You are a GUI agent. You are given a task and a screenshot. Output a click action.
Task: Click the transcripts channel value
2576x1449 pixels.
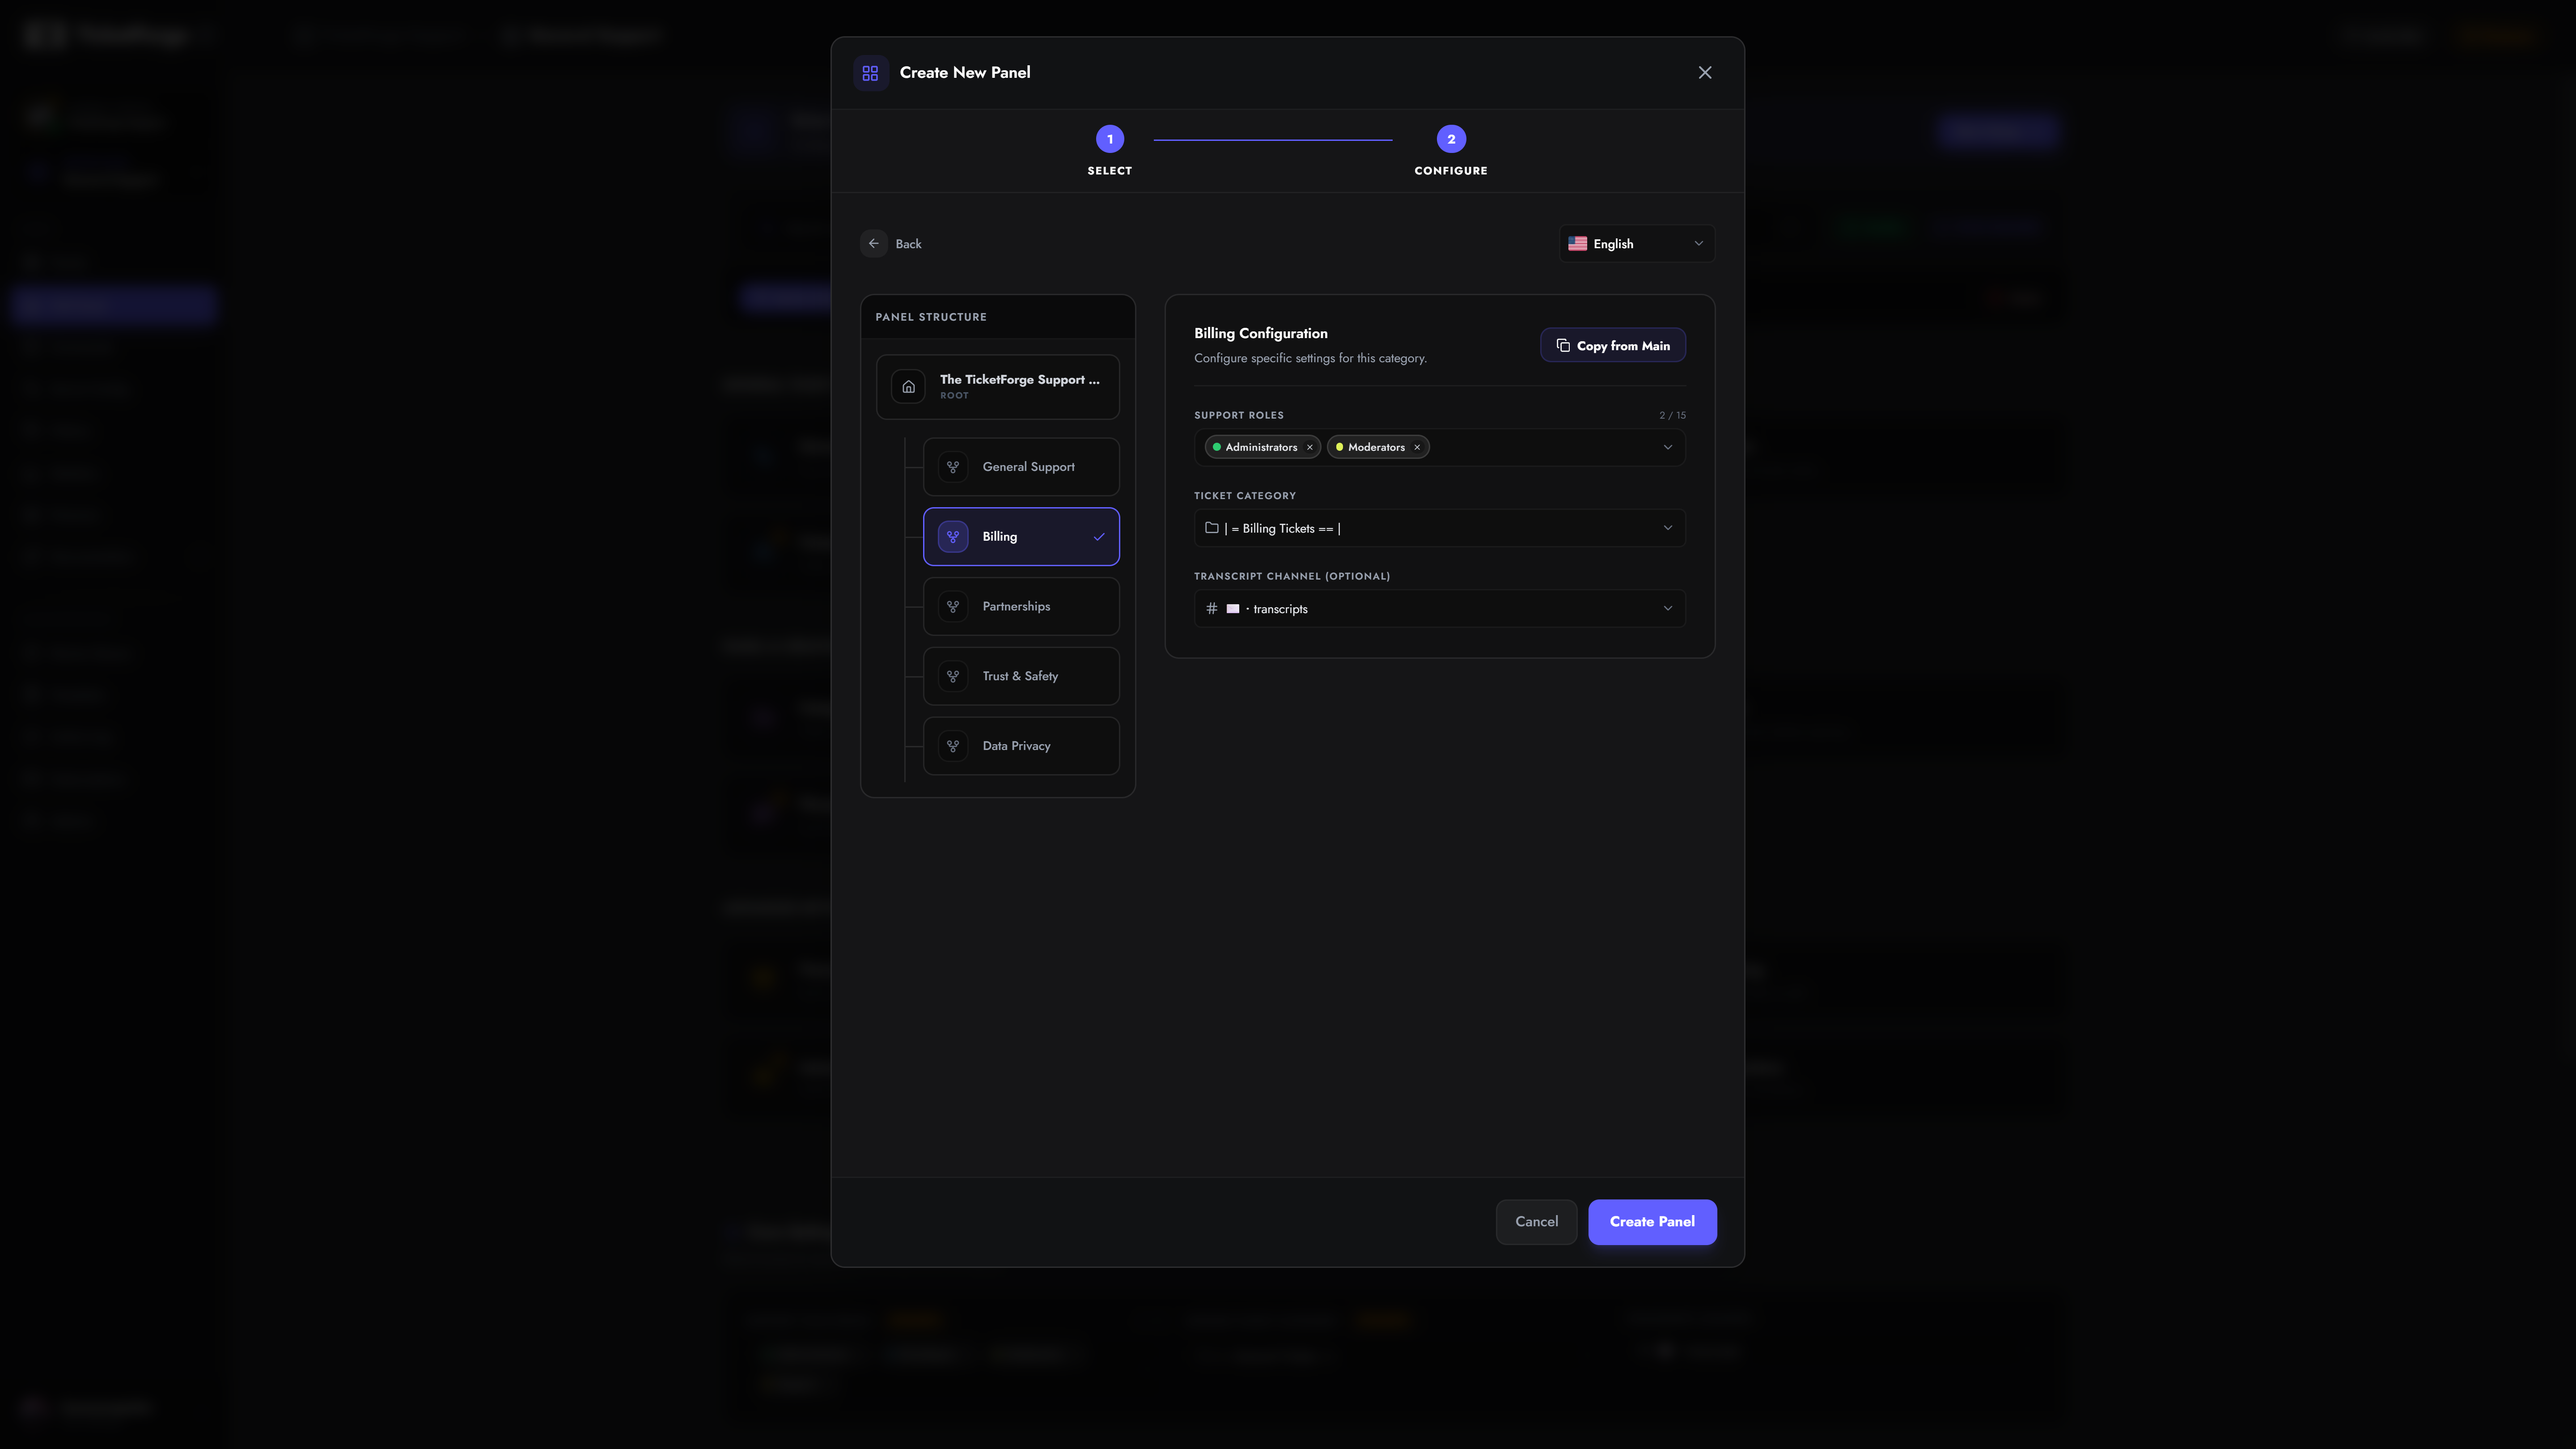(x=1267, y=609)
